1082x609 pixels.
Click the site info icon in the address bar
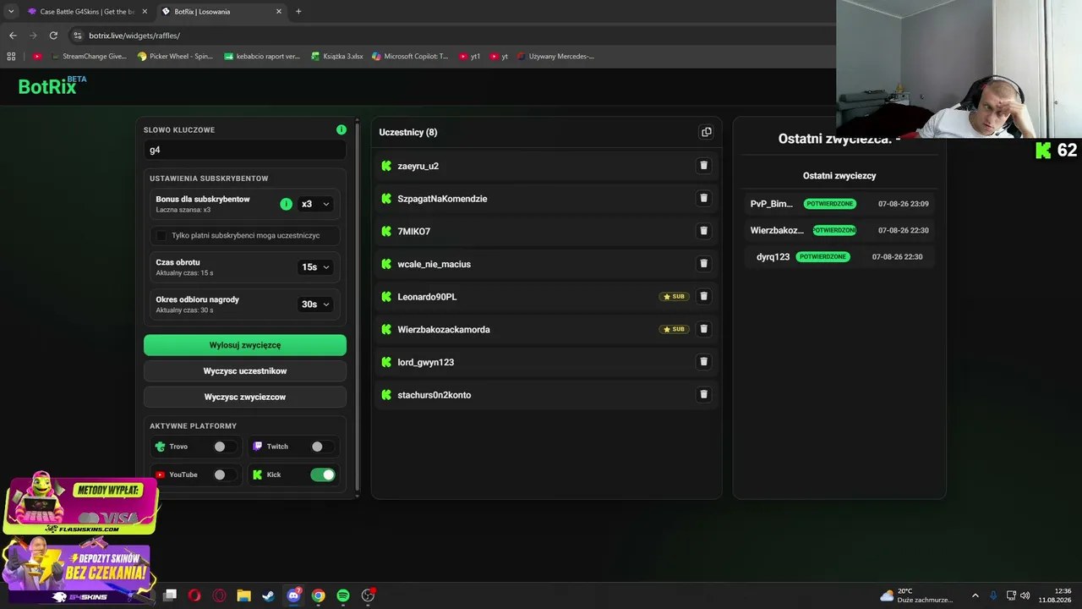(78, 36)
